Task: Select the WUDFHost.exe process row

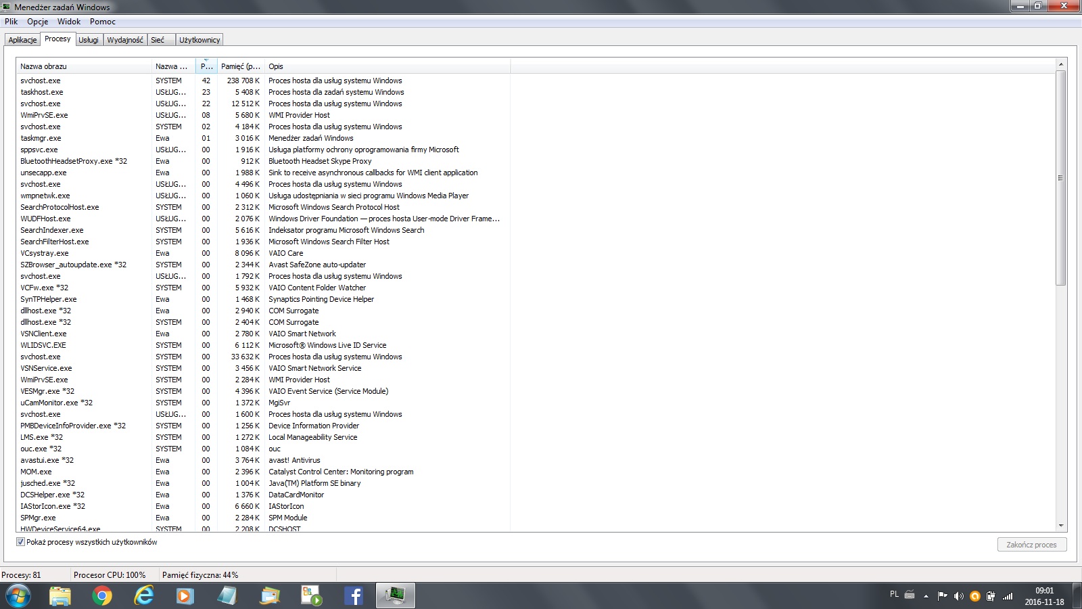Action: (x=263, y=219)
